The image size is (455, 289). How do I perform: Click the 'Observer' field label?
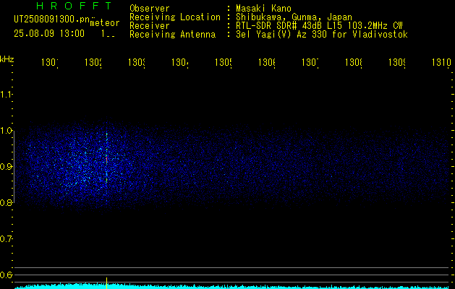click(150, 9)
